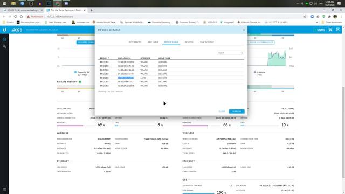Switch to the ARP Table tab
This screenshot has width=345, height=194.
[153, 42]
